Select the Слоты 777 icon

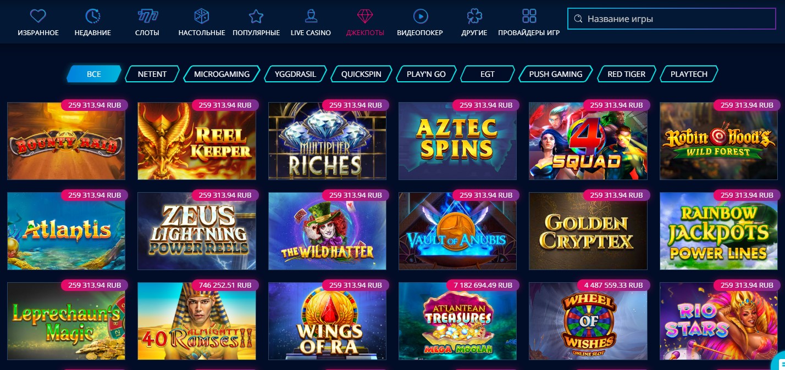[147, 15]
